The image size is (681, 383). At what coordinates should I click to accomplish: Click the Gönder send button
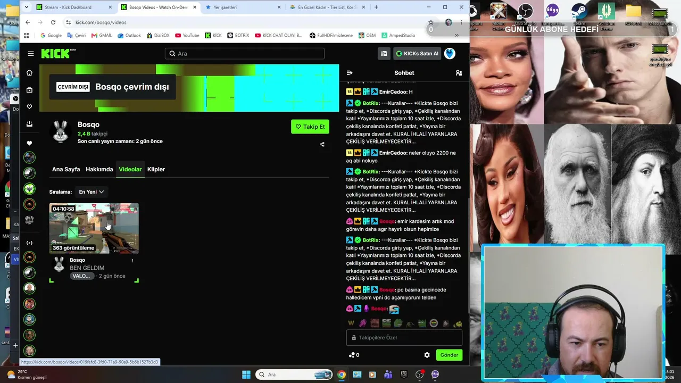449,355
